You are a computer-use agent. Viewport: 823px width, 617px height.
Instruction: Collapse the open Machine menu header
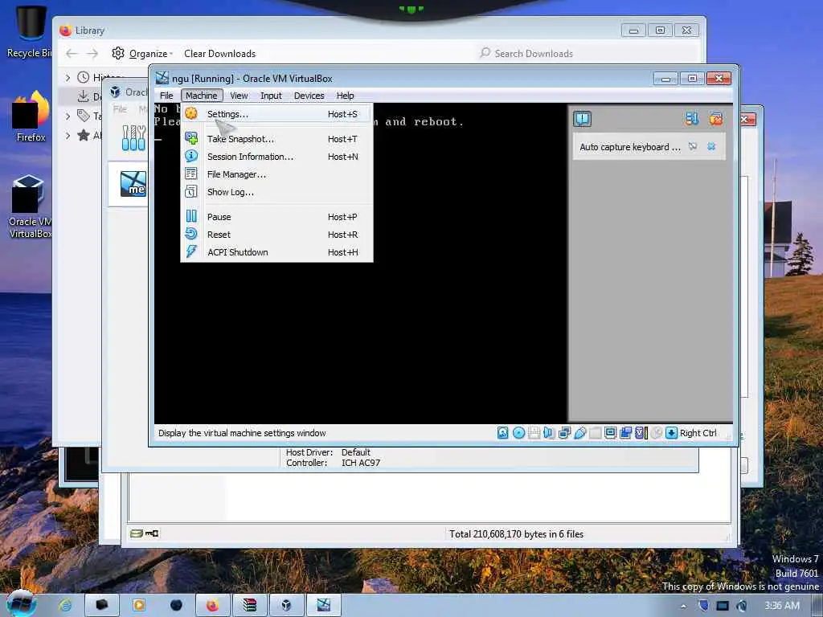coord(202,96)
